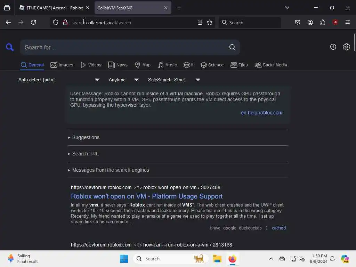Open notifications bell in taskbar
The image size is (356, 267).
coord(332,259)
